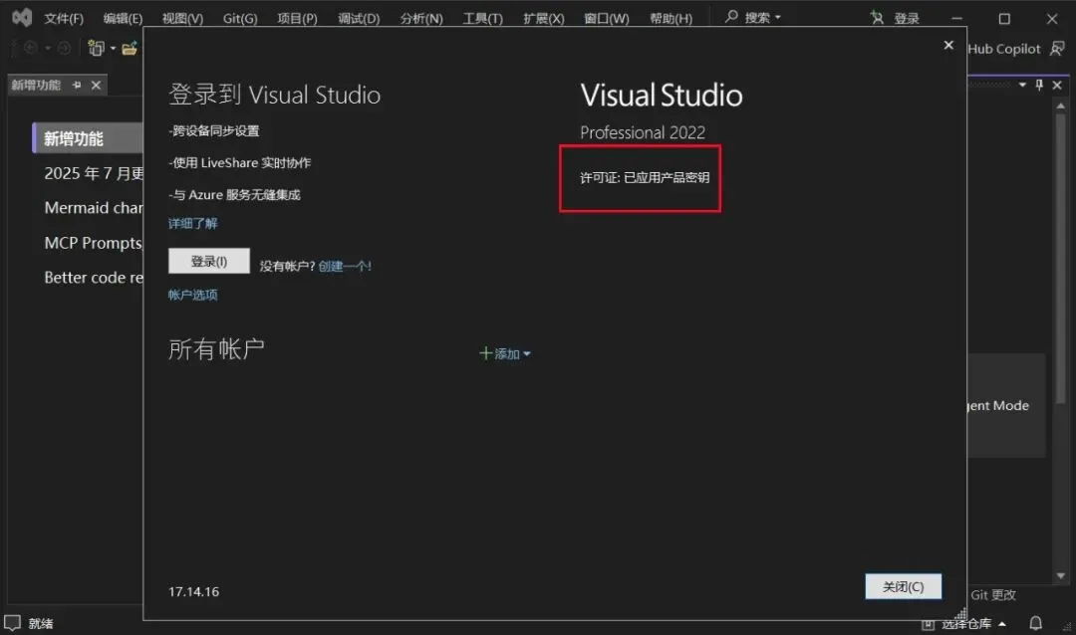Image resolution: width=1076 pixels, height=635 pixels.
Task: Open window position dropdown in right panel
Action: [1022, 85]
